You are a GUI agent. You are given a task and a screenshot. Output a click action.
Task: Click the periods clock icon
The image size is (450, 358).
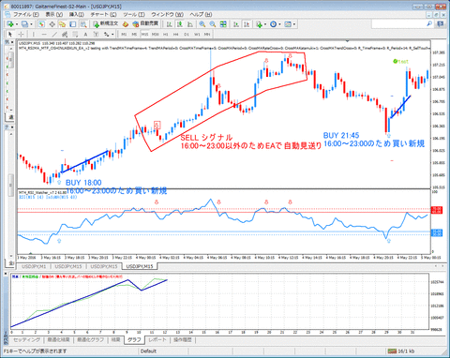[274, 24]
